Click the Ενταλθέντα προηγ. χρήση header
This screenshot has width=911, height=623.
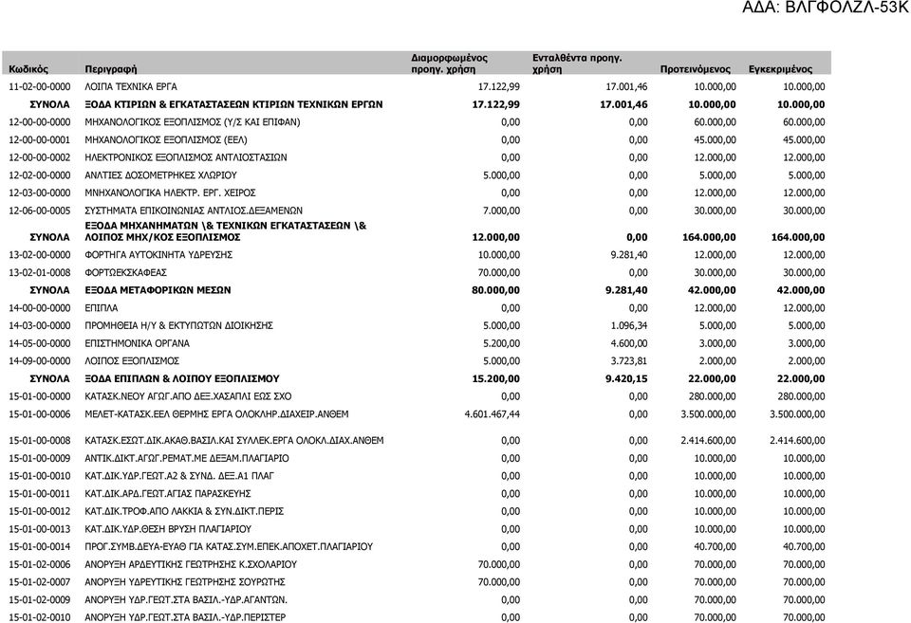[x=577, y=64]
